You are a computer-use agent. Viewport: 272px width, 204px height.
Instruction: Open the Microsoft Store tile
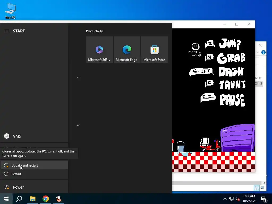coord(154,50)
